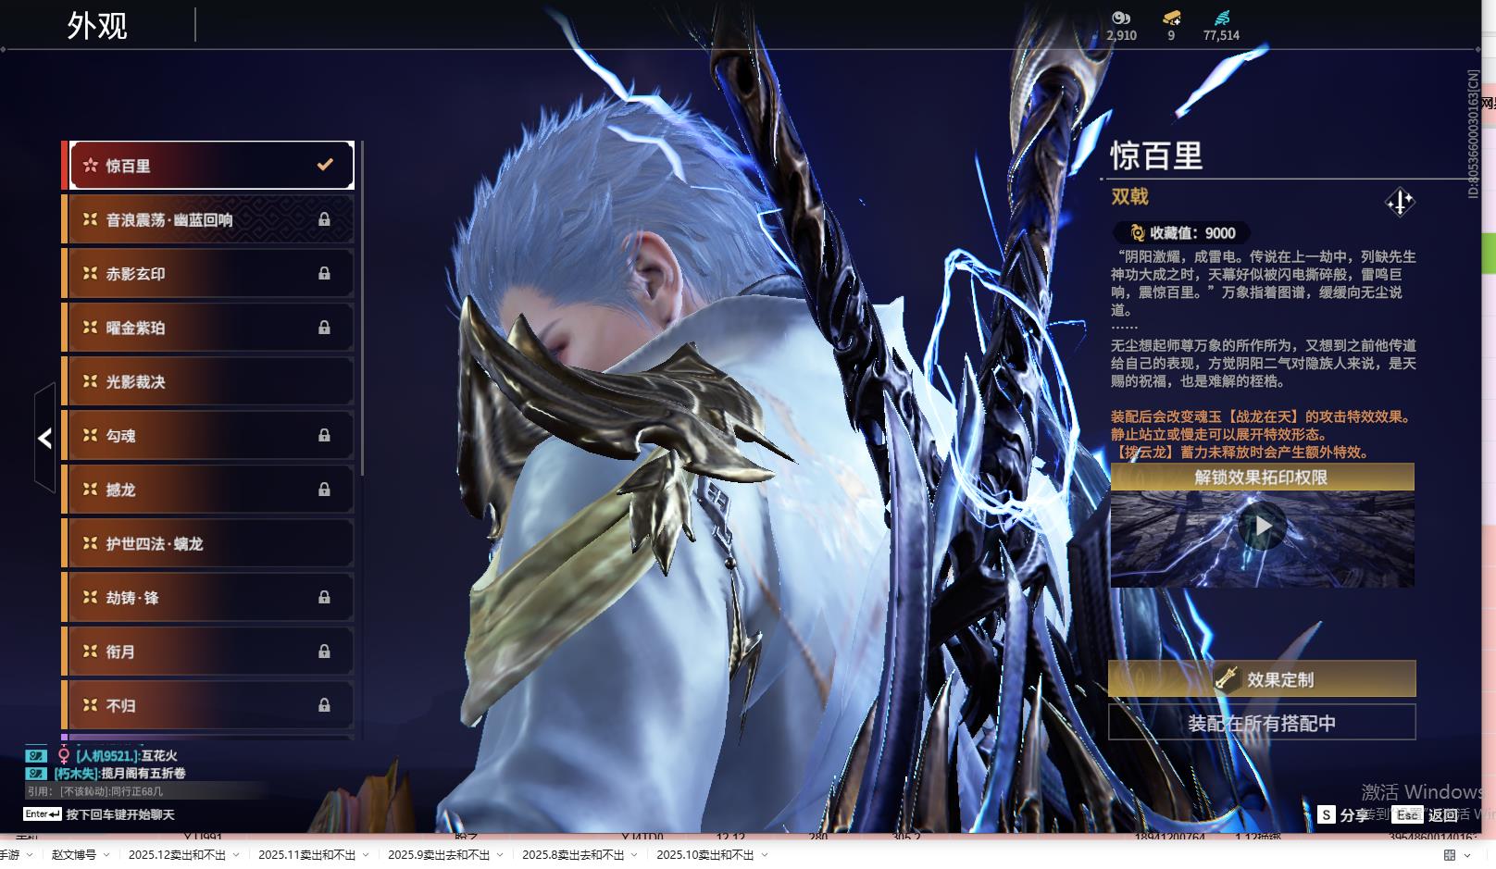Click the lock icon on 赤影玄印
This screenshot has width=1496, height=869.
[x=324, y=273]
